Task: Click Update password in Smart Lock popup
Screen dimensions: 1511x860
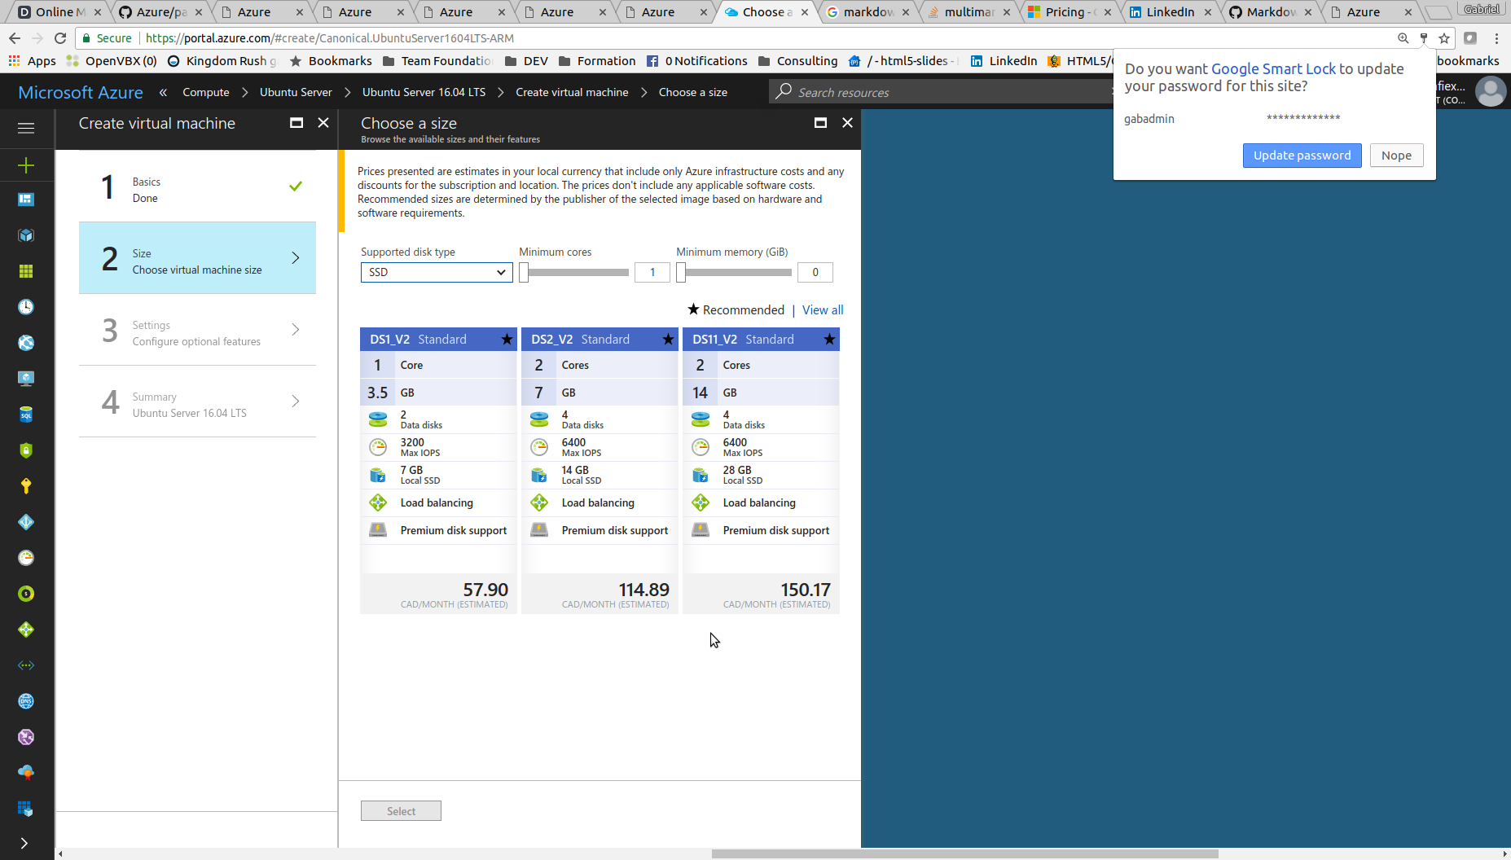Action: (x=1301, y=156)
